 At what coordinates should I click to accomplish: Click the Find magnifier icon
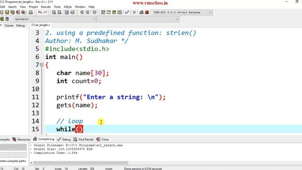click(x=54, y=12)
